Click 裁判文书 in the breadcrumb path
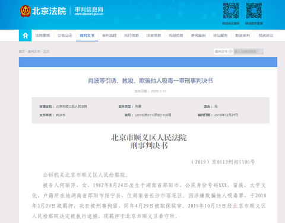 tap(34, 52)
